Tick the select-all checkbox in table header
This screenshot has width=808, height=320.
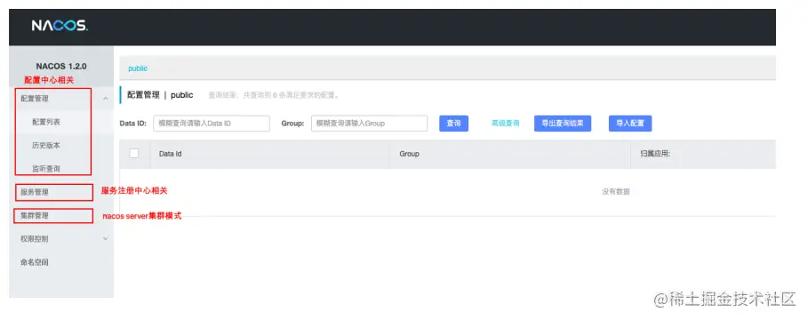tap(134, 153)
